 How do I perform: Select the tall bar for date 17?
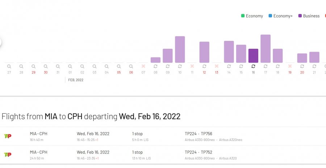pos(266,49)
